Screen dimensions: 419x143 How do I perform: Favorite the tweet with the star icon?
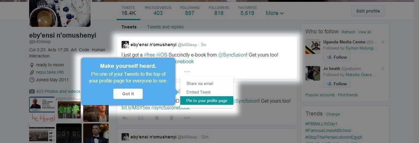pyautogui.click(x=157, y=118)
